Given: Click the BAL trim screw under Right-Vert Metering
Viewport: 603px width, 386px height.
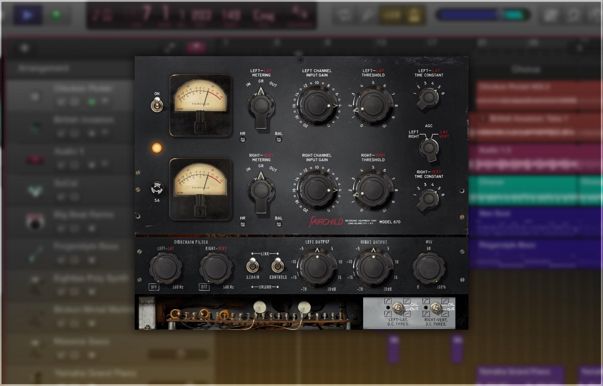Looking at the screenshot, I should [279, 224].
